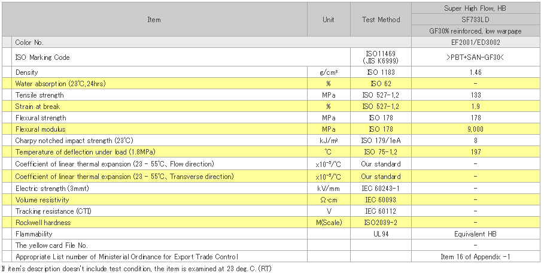
Task: Click the "Equivalent HB" flammability value
Action: 475,234
